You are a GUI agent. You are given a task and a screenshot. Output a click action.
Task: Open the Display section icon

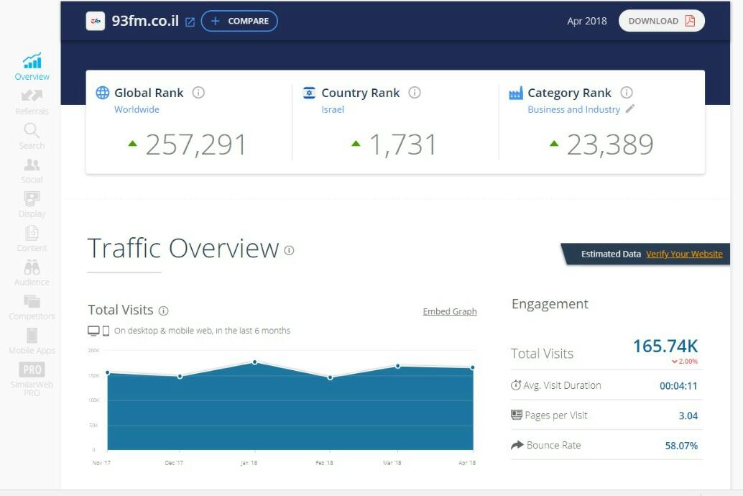point(32,198)
